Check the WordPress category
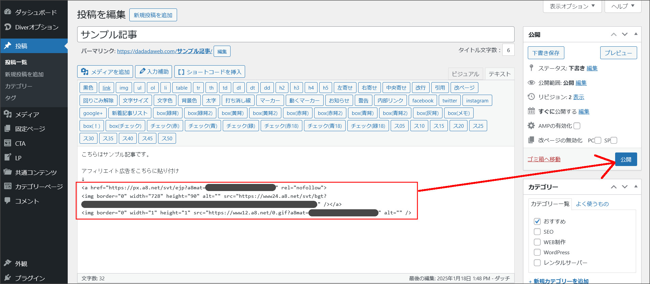This screenshot has height=284, width=650. click(537, 252)
